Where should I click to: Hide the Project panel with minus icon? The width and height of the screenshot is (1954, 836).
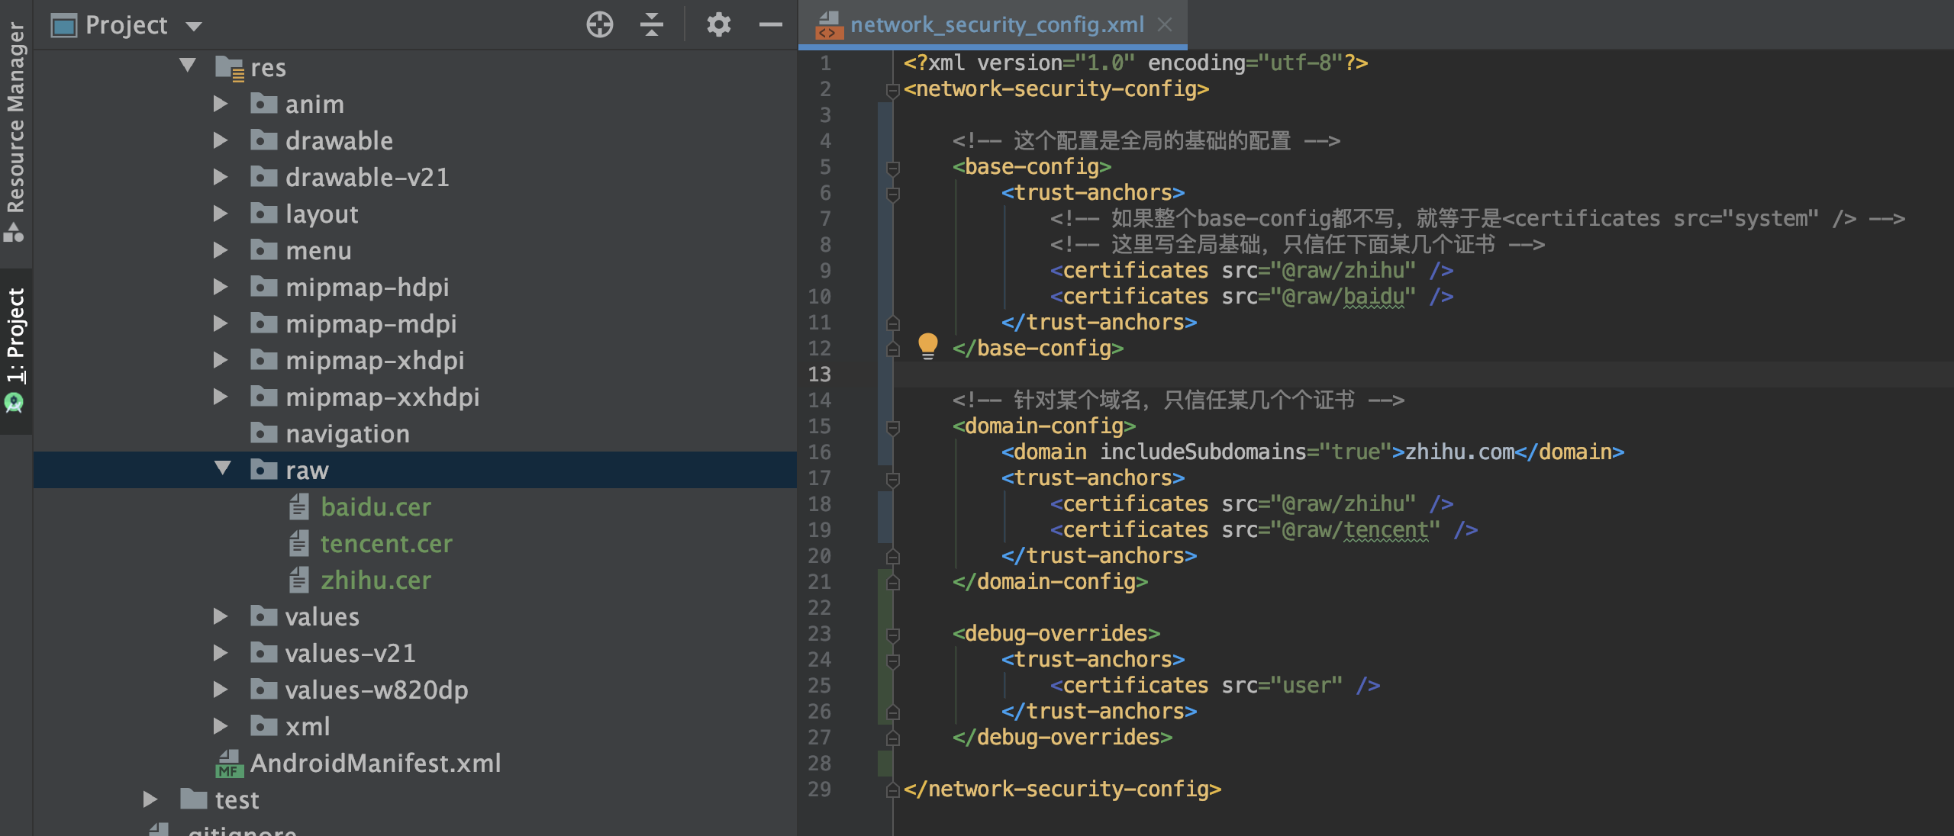[770, 25]
